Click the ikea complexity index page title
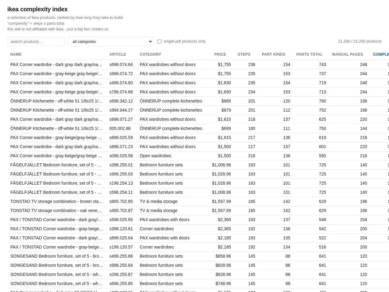The image size is (389, 292). click(x=37, y=9)
